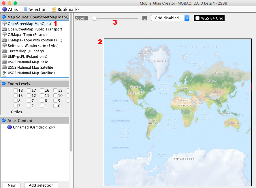Click the icon next to Reit- und Wanderkarte
Screen dimensions: 256x188
pos(4,46)
